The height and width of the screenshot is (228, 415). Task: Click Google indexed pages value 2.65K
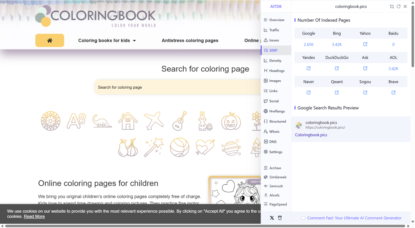309,45
